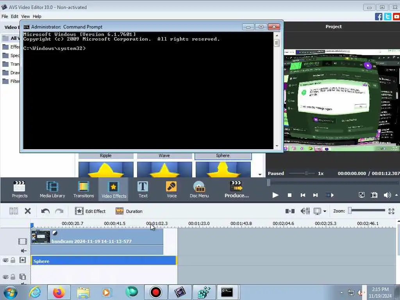This screenshot has width=400, height=300.
Task: Click the storyboard/timeline view monitor icon
Action: pos(317,211)
